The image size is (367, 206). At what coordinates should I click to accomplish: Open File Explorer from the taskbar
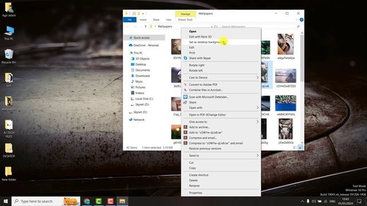tap(122, 201)
